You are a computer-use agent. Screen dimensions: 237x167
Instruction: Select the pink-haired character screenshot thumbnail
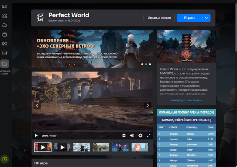tap(140, 147)
